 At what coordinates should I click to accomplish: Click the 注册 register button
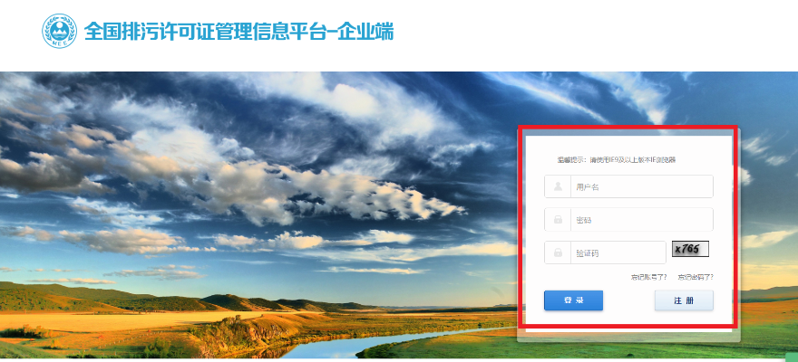(x=684, y=300)
